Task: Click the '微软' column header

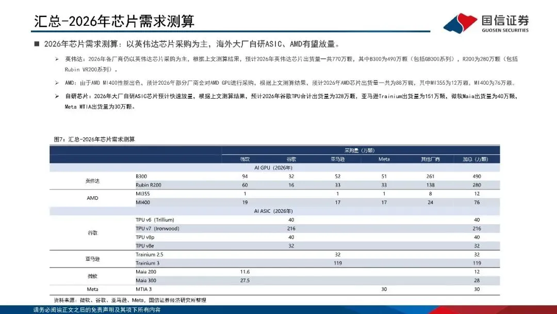Action: (x=245, y=159)
